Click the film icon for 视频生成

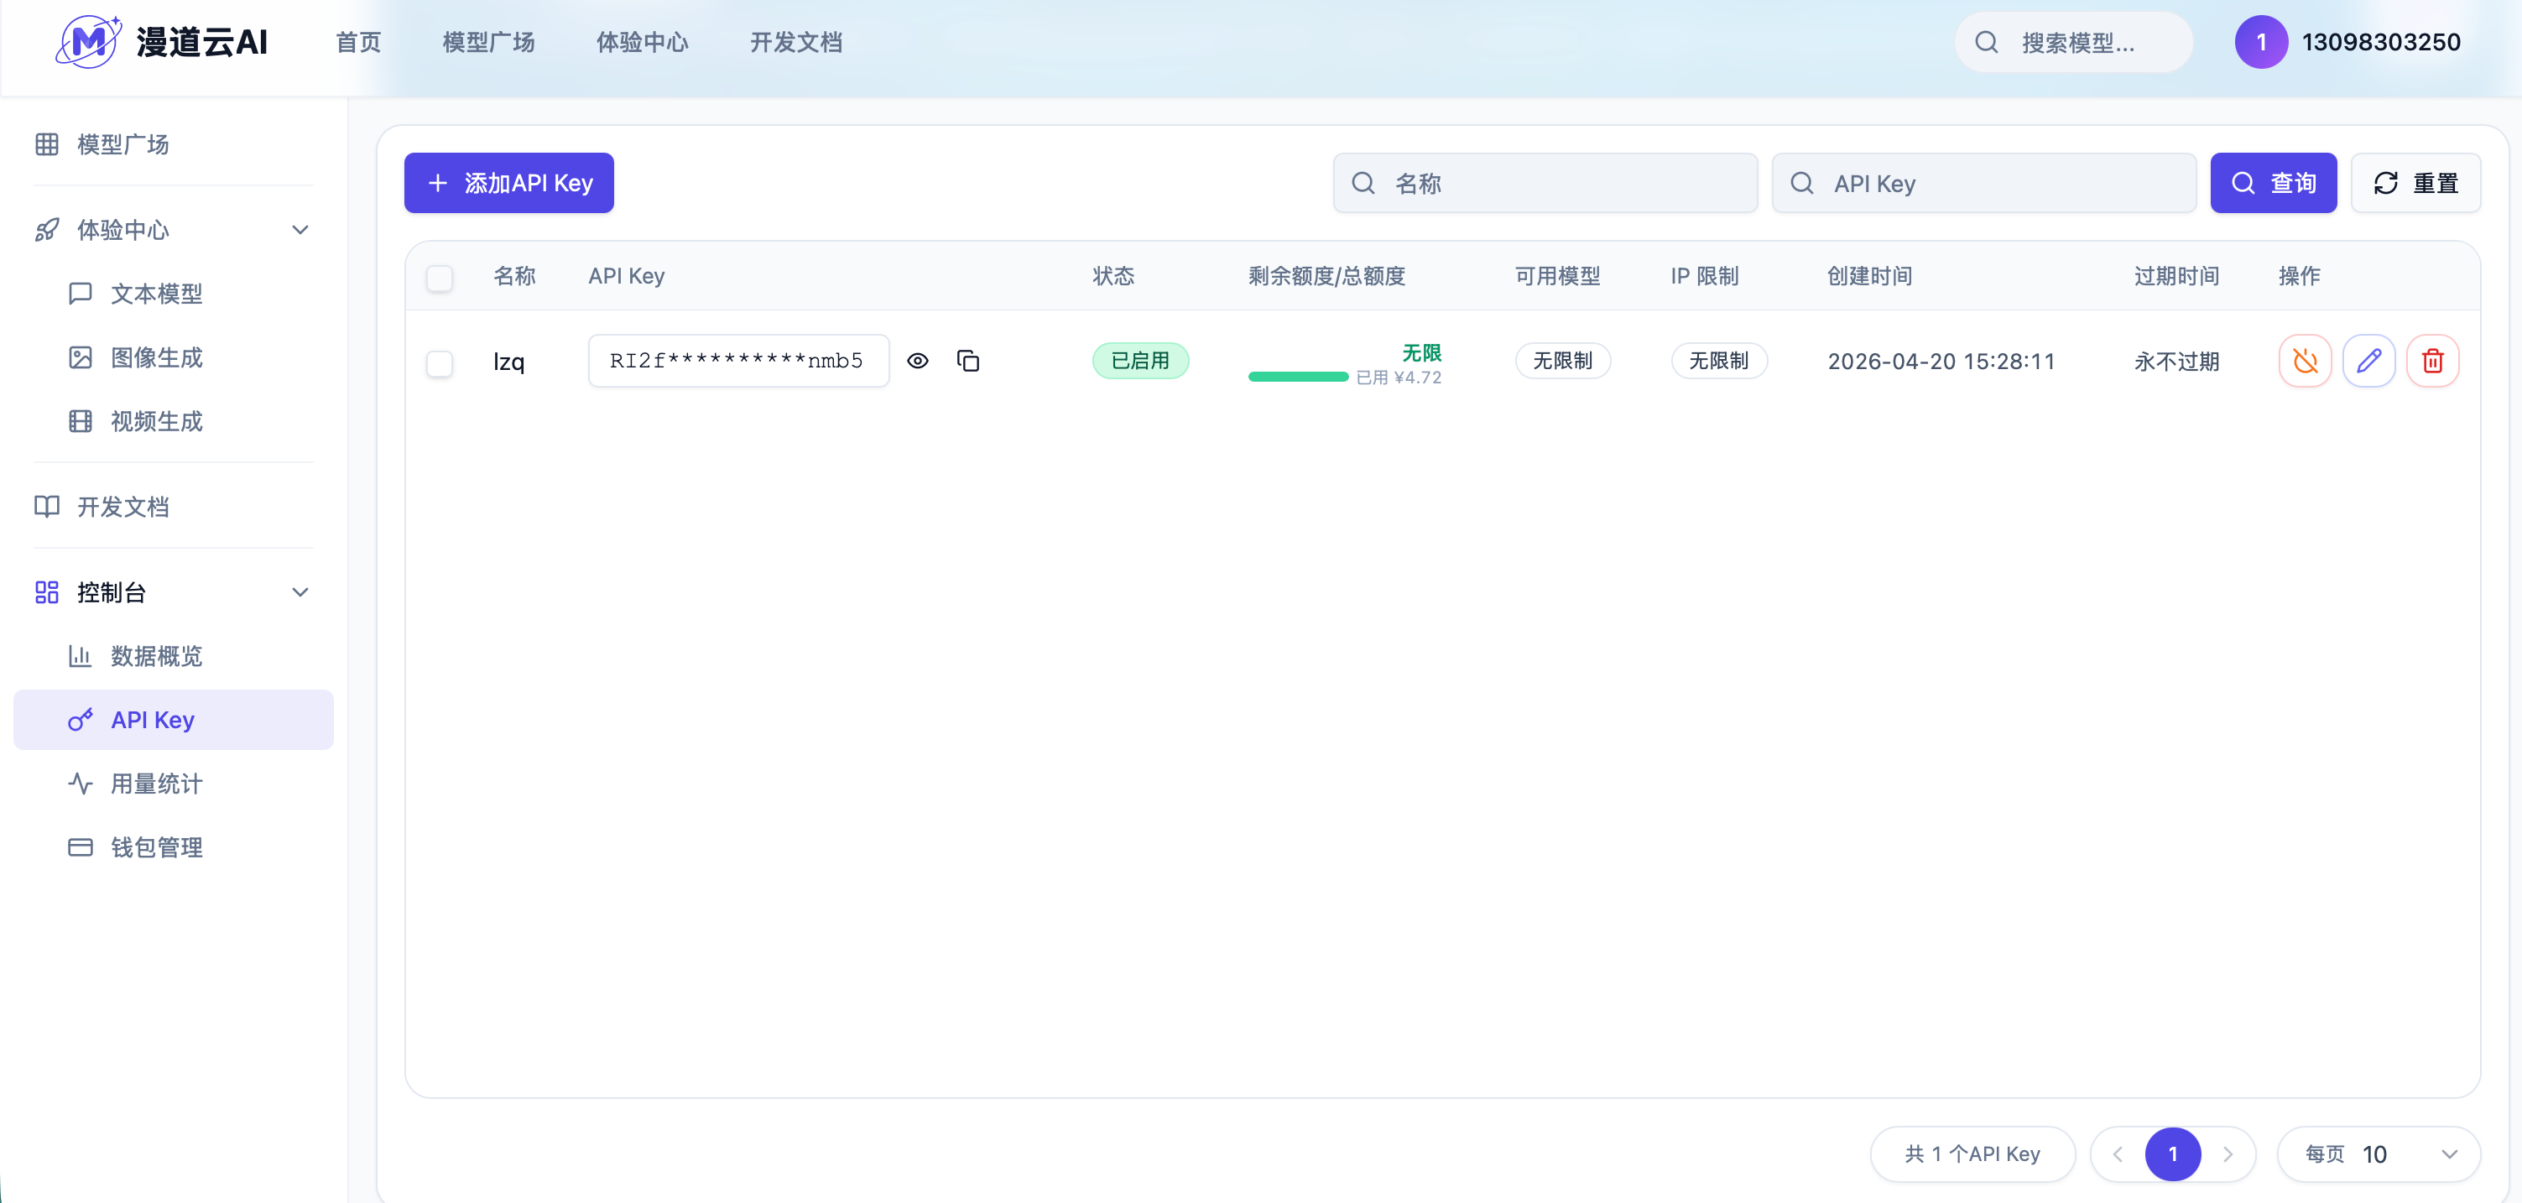coord(81,421)
